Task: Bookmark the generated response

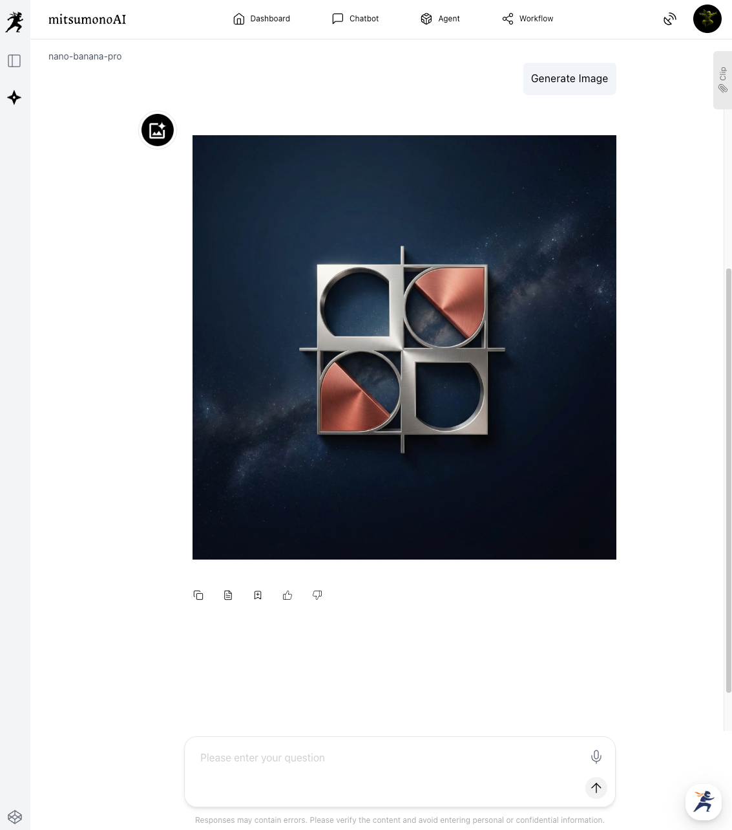Action: coord(258,595)
